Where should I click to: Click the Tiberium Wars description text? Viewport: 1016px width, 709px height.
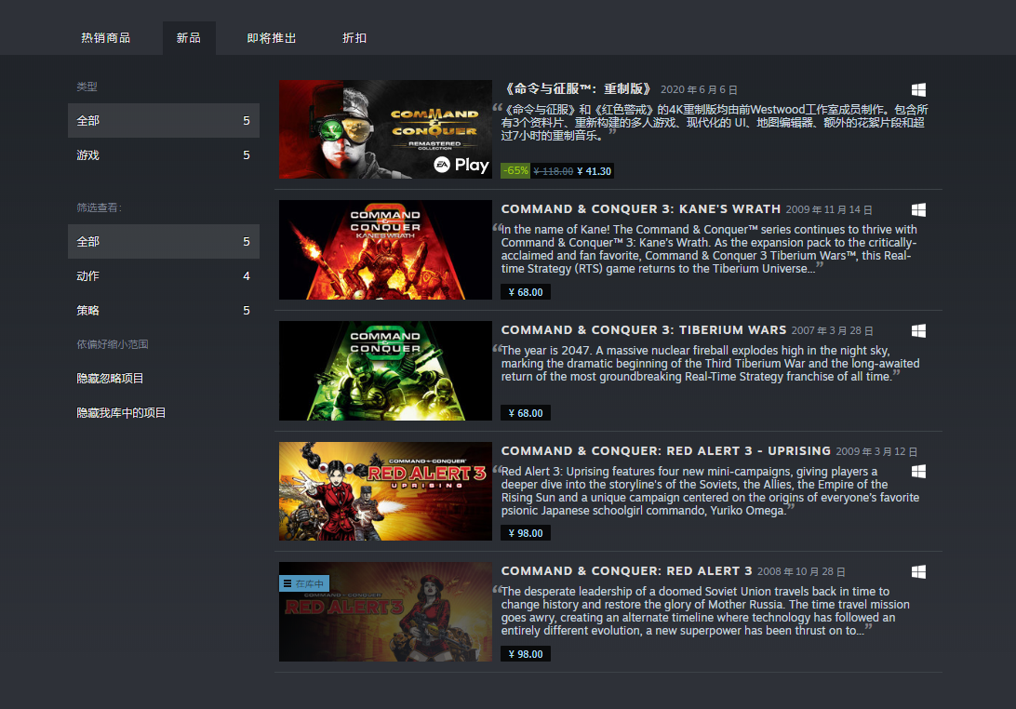[710, 364]
